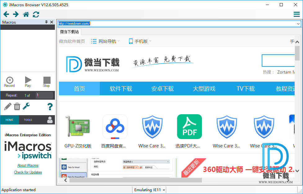Go back with the left arrow icon

6,14
